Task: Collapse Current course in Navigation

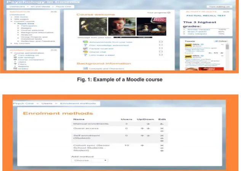Action: pos(11,21)
